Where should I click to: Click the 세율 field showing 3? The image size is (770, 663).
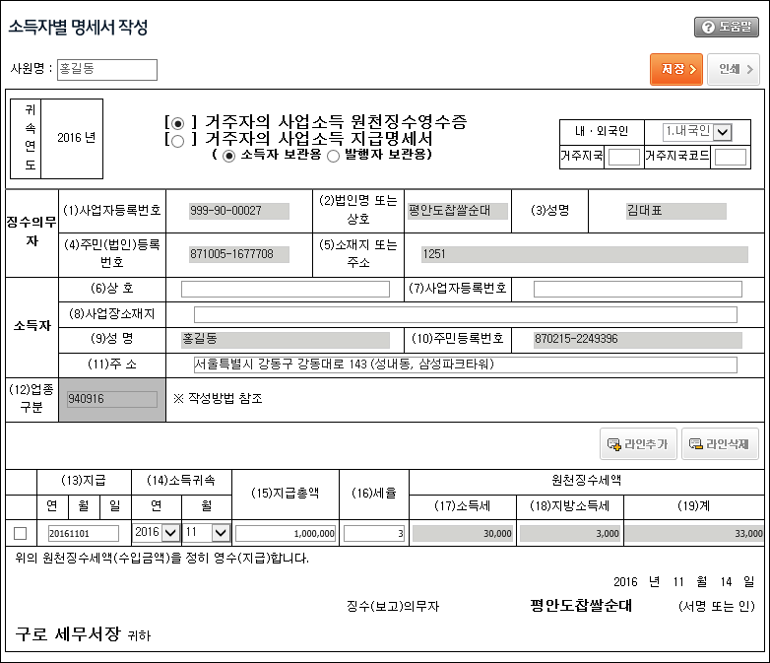tap(374, 534)
